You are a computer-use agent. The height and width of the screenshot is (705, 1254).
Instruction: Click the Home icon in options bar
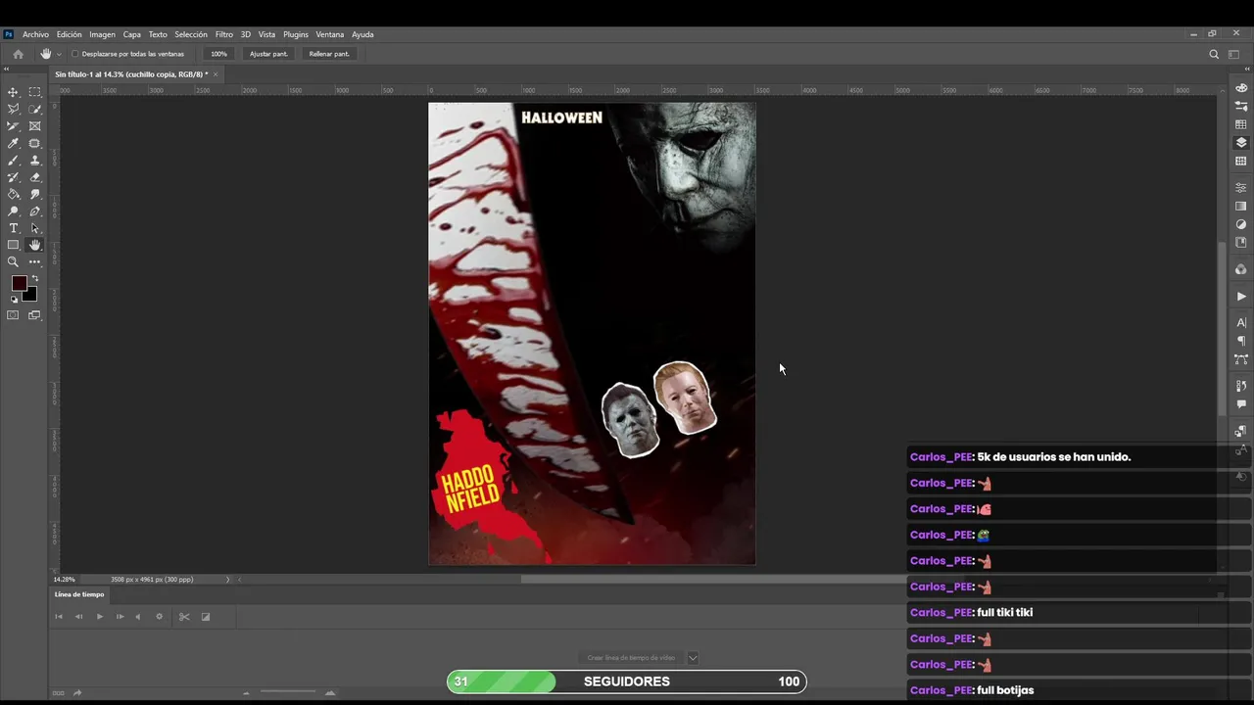tap(18, 54)
